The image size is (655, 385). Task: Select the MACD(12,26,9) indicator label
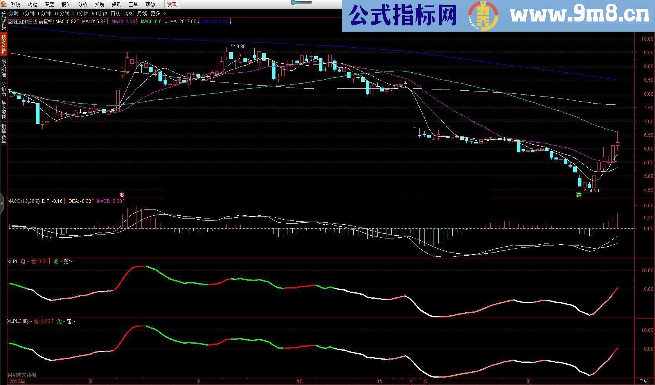tap(23, 201)
